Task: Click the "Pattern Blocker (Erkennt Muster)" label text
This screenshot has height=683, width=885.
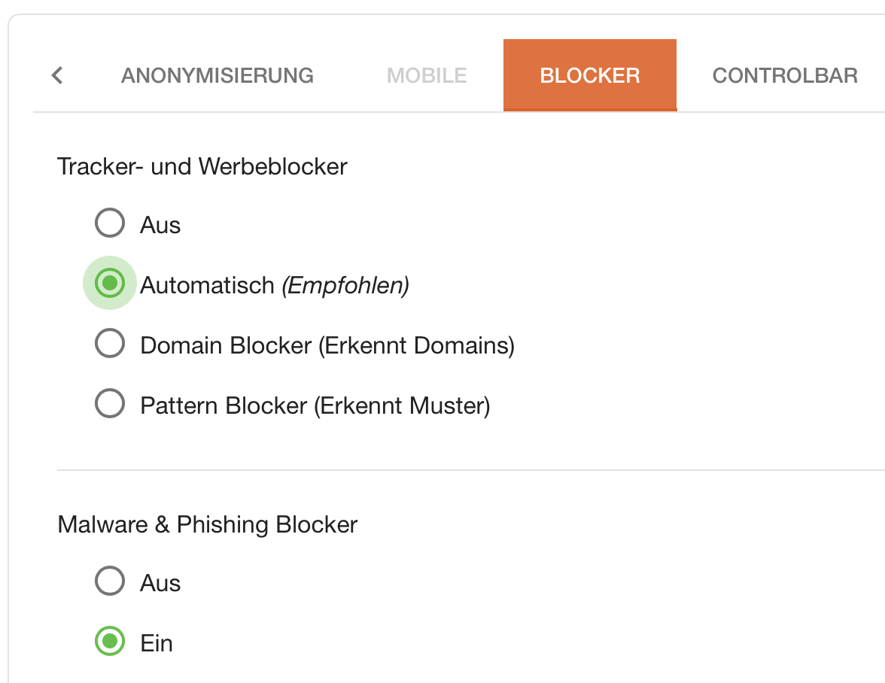Action: (315, 405)
